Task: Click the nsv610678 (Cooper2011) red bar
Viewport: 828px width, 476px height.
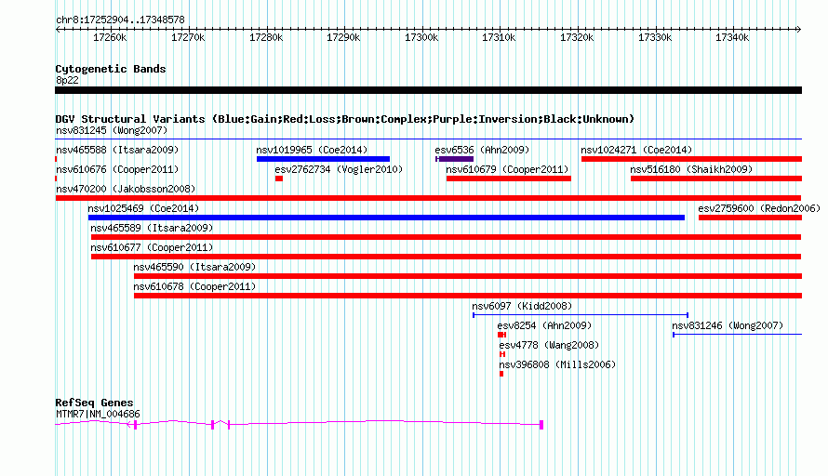Action: click(468, 296)
